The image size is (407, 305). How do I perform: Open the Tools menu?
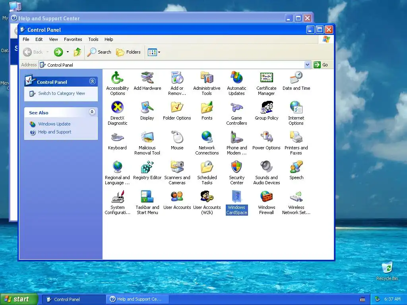93,39
